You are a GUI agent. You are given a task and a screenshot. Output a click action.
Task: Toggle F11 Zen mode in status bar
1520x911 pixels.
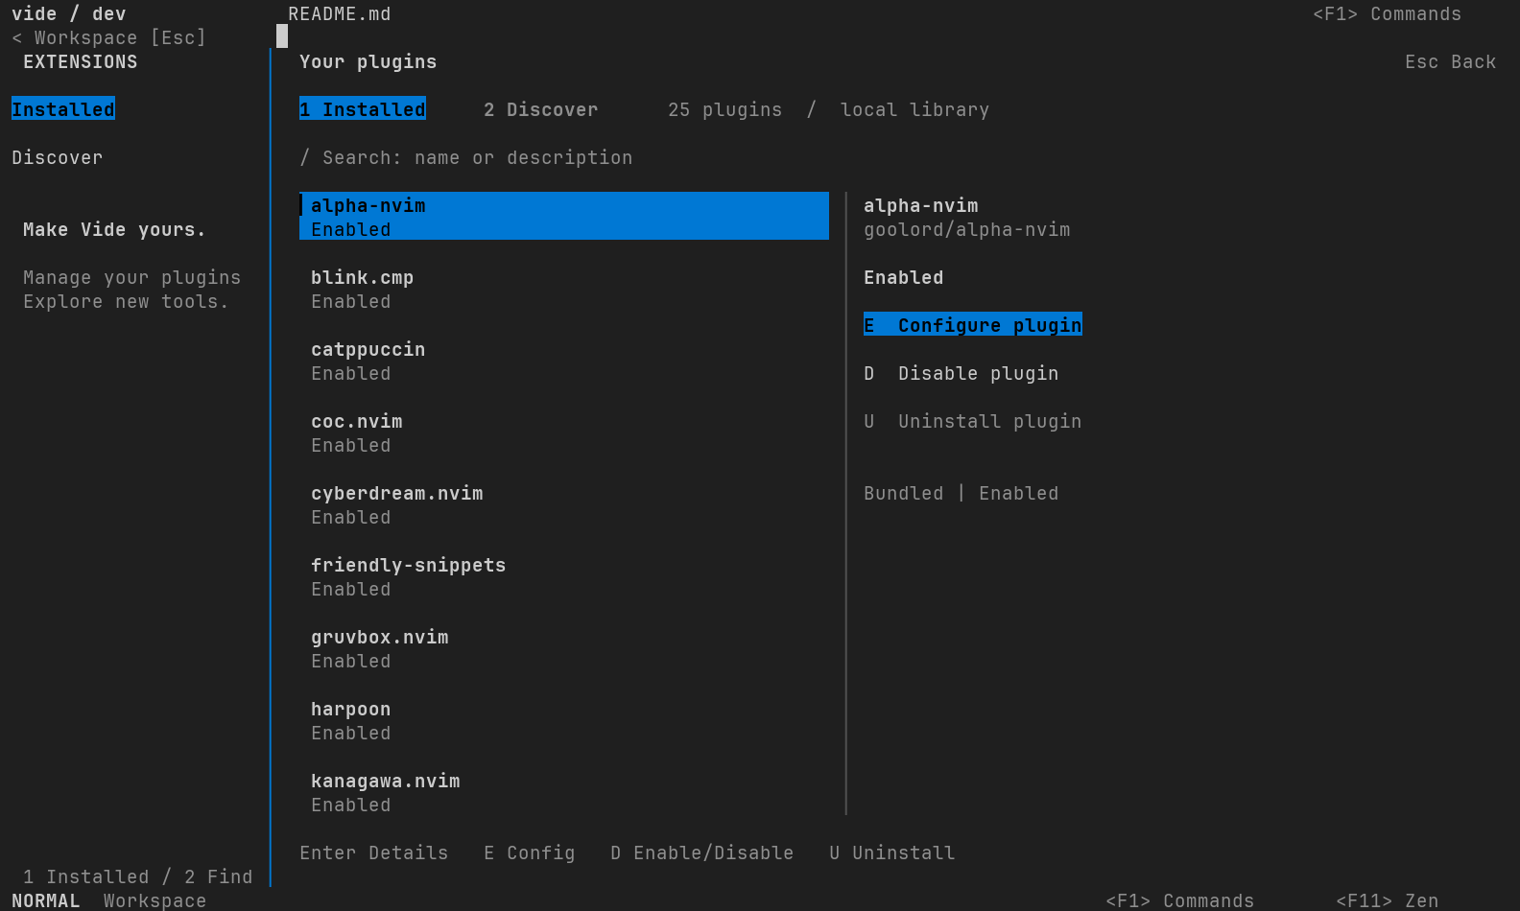(1388, 900)
